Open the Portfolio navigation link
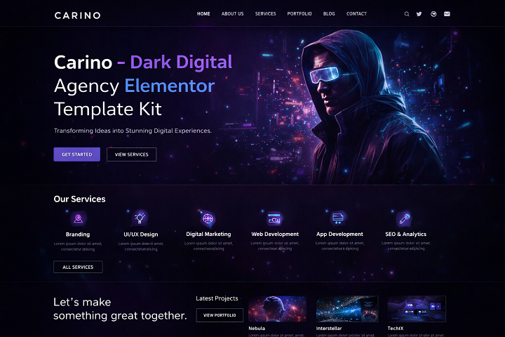This screenshot has width=505, height=337. click(299, 14)
